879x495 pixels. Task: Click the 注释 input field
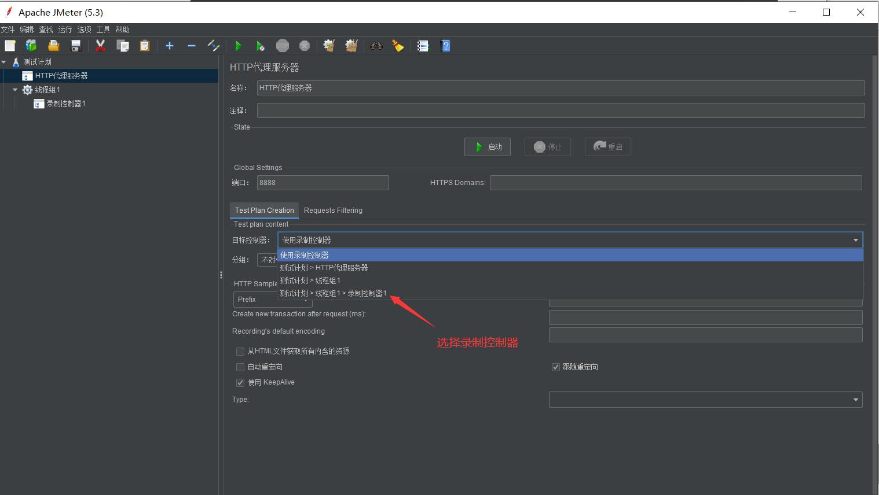click(x=561, y=110)
